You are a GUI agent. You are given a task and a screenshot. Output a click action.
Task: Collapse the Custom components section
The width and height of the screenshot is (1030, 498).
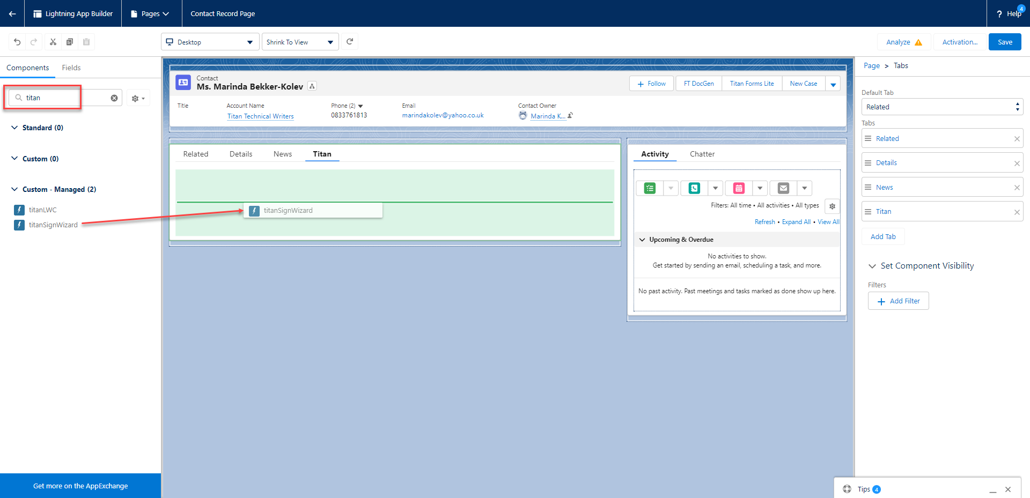tap(14, 159)
